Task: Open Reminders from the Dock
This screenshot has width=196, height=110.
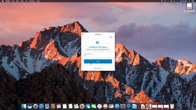Action: pos(70,106)
